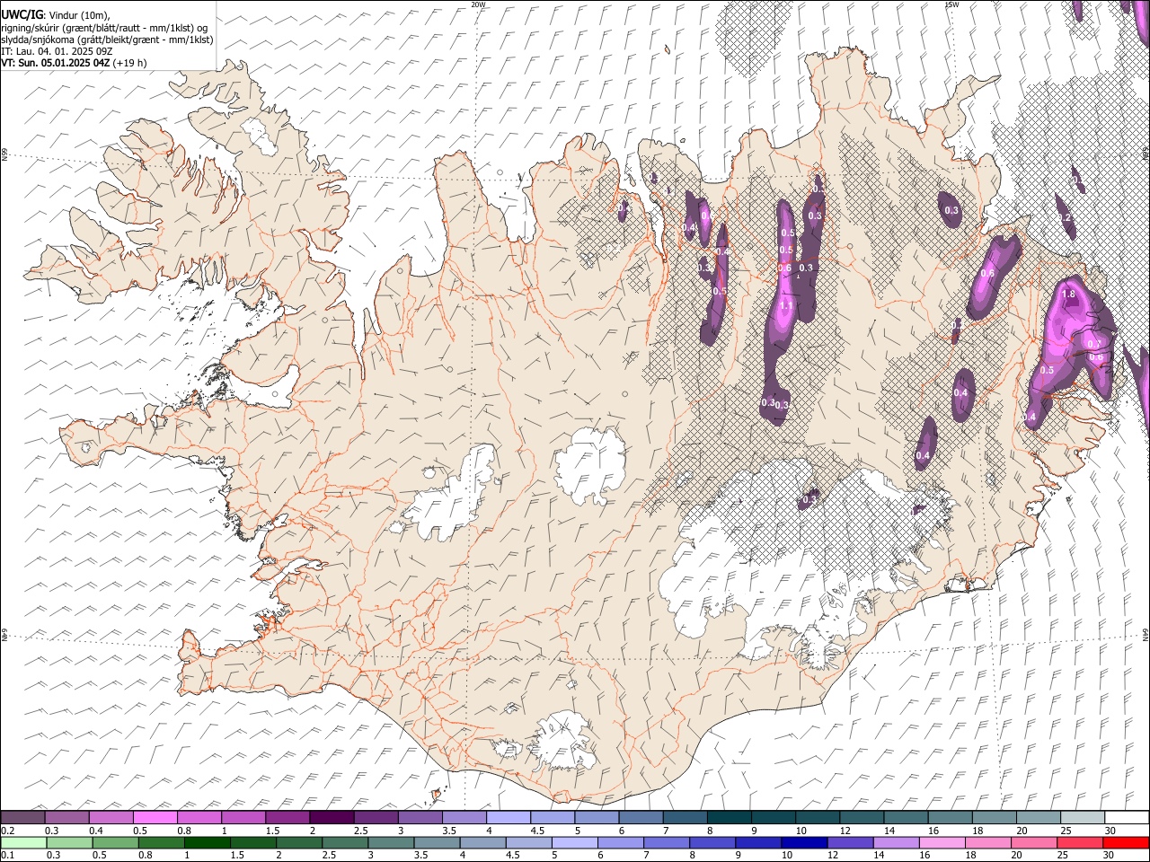Click the 64N latitude label on right edge
The height and width of the screenshot is (862, 1150).
tap(1146, 636)
